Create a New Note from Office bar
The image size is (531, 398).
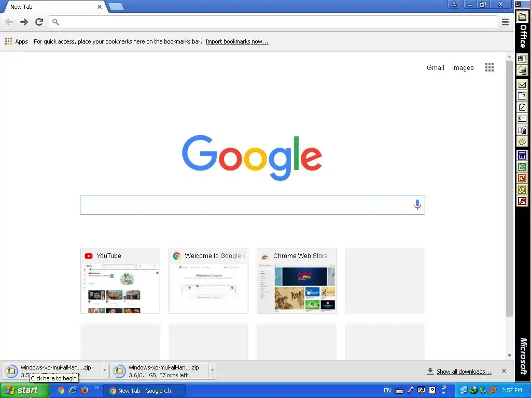(522, 141)
